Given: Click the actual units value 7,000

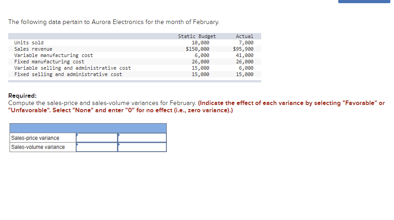Looking at the screenshot, I should pyautogui.click(x=246, y=43).
